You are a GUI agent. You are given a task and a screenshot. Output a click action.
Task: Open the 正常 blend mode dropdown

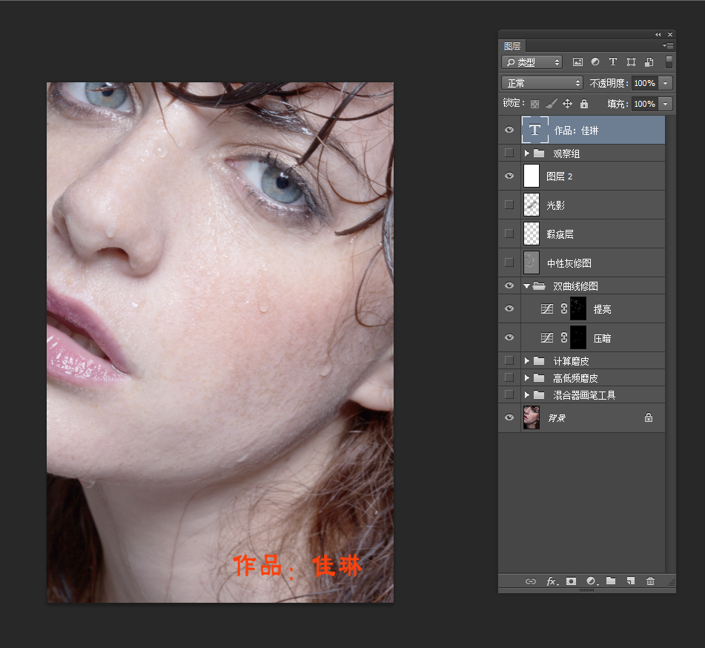(543, 83)
